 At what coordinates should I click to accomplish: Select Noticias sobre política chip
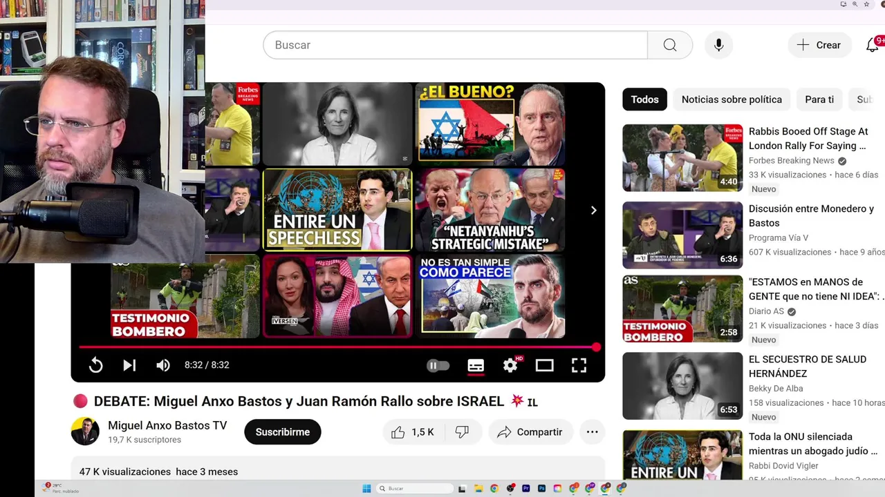[732, 99]
